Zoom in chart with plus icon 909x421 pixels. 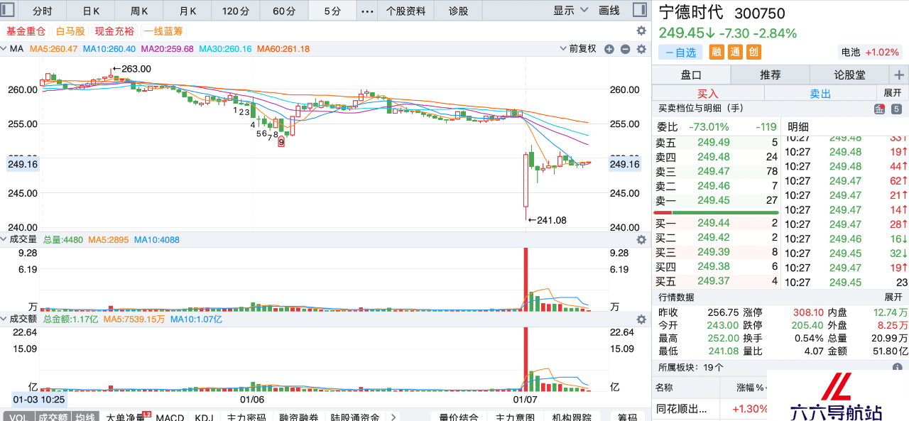click(609, 49)
